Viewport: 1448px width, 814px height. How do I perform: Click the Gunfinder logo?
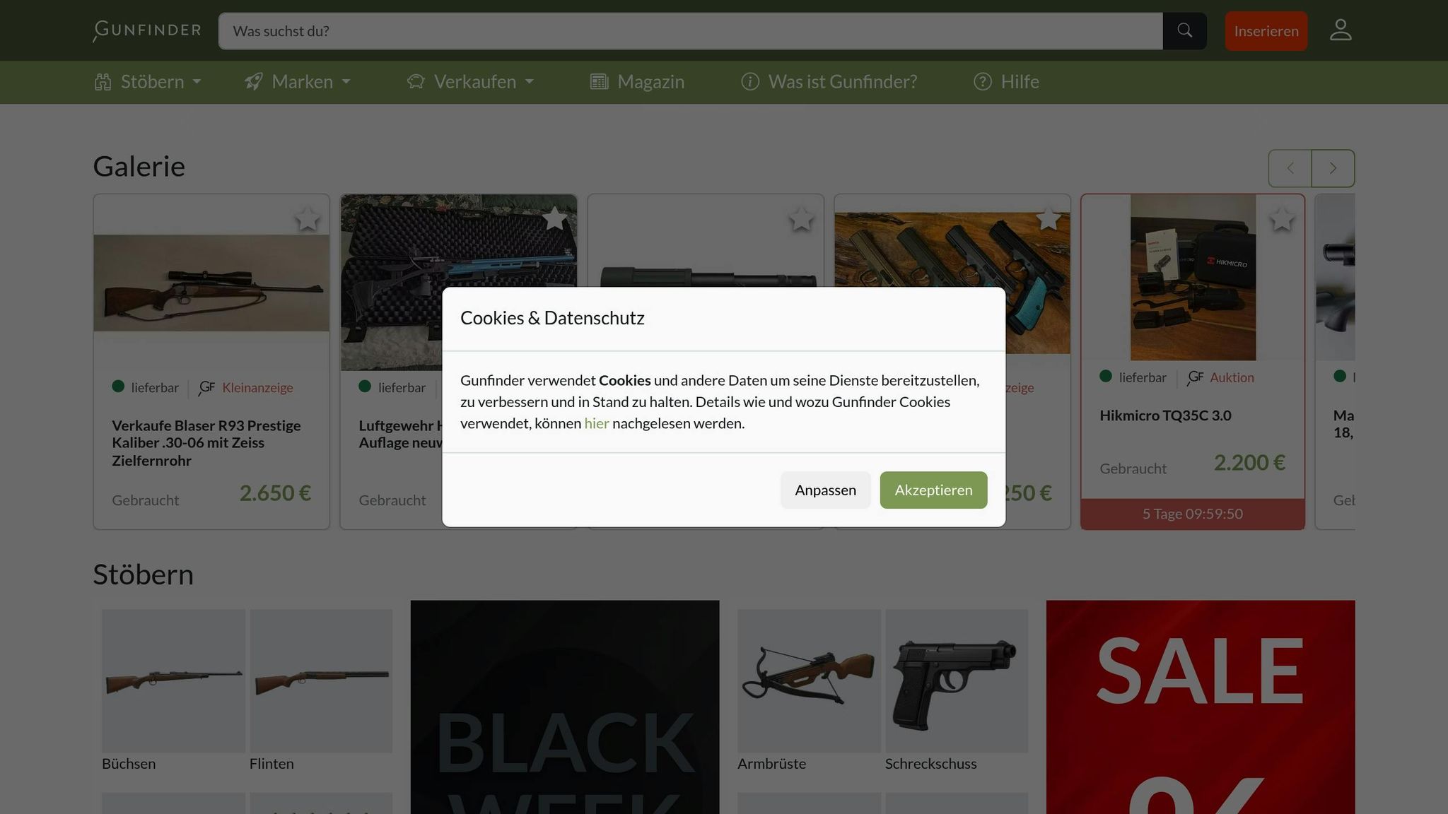(146, 30)
